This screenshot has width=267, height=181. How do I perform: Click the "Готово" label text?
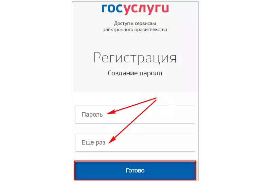tap(135, 170)
